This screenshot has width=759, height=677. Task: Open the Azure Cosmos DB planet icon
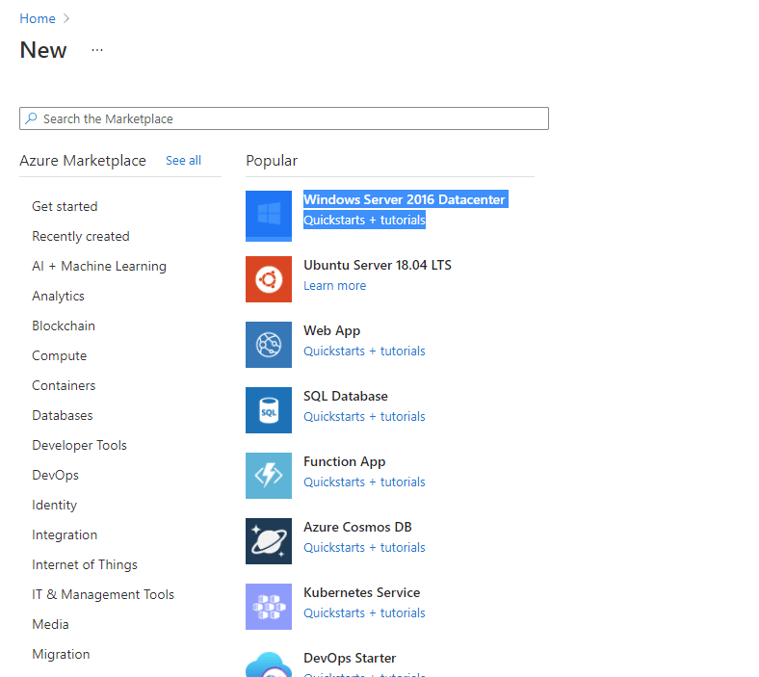[269, 541]
